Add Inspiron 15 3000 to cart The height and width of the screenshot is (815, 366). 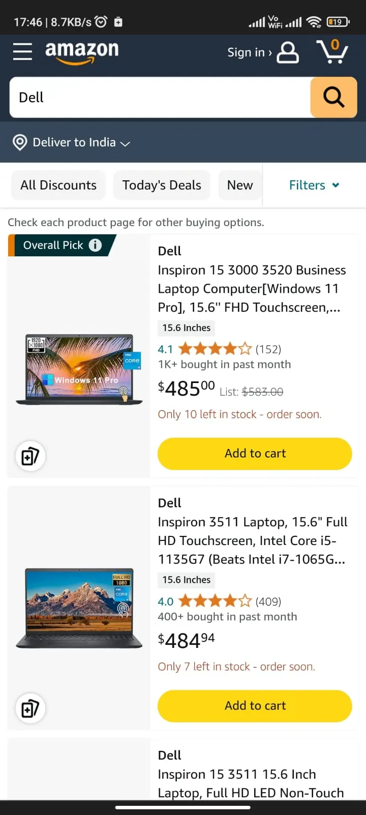tap(255, 453)
